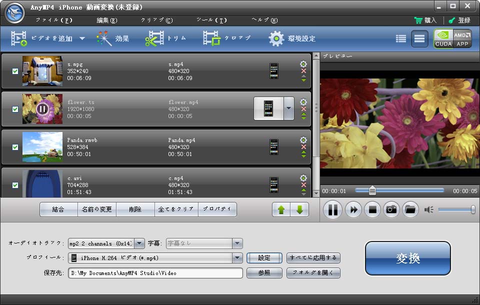Toggle AMD APP acceleration
Viewport: 480px width, 305px height.
[x=462, y=38]
